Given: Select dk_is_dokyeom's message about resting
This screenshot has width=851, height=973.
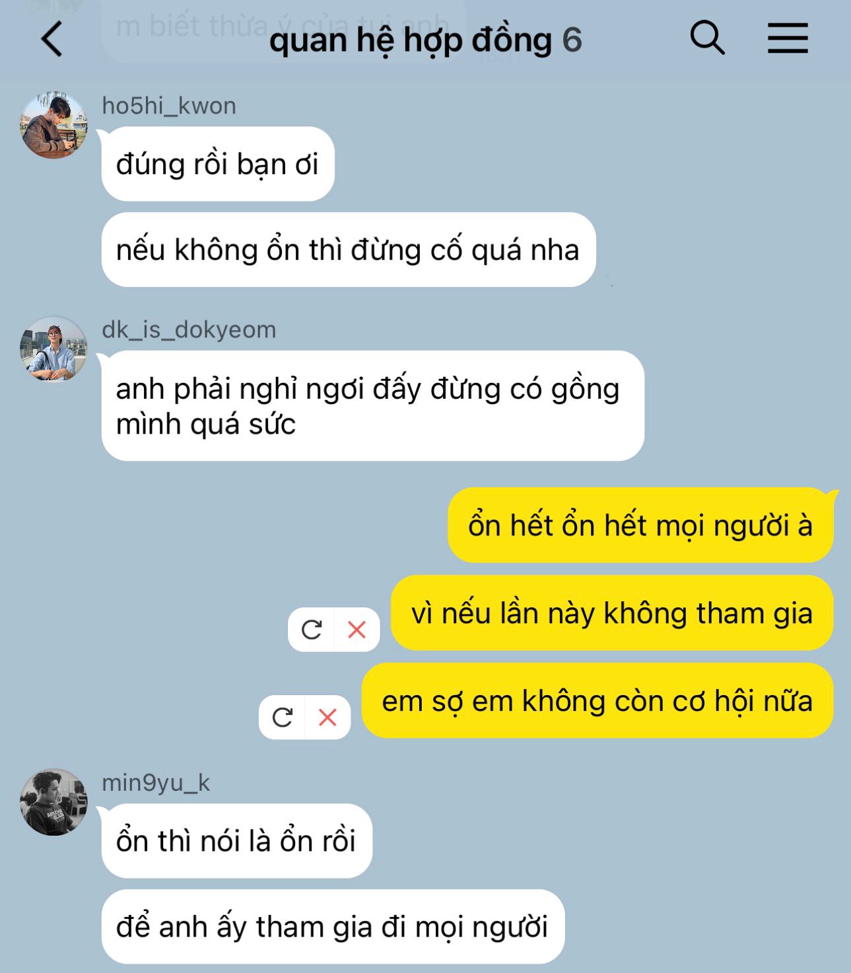Looking at the screenshot, I should coord(372,406).
